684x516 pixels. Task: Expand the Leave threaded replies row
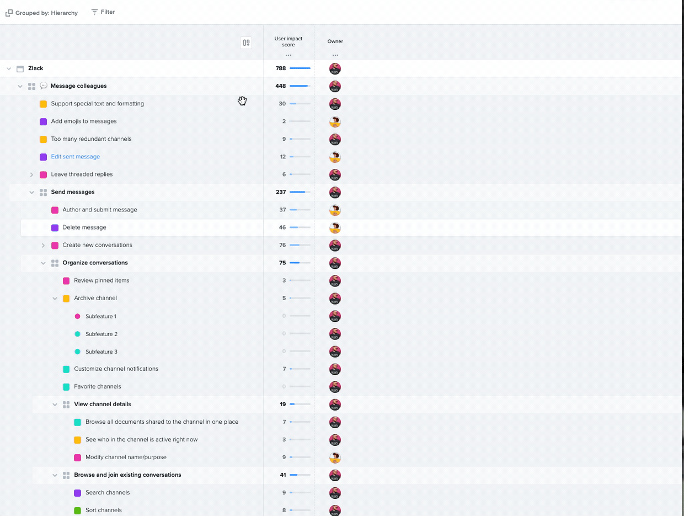pos(31,174)
